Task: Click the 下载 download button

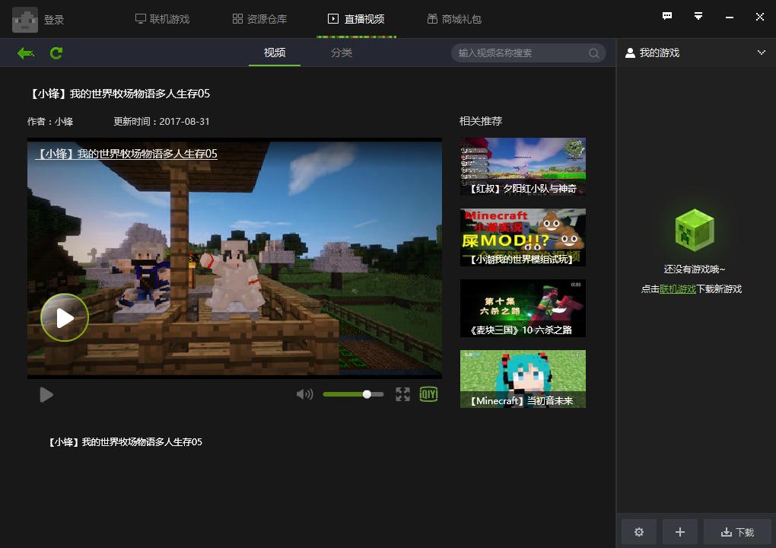Action: pos(737,532)
